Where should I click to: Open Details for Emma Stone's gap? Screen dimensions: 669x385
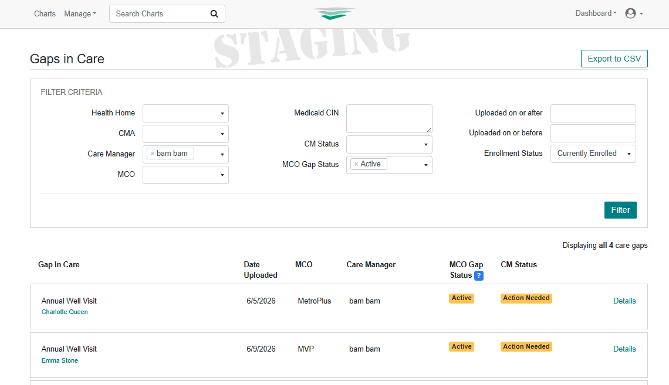(x=624, y=349)
